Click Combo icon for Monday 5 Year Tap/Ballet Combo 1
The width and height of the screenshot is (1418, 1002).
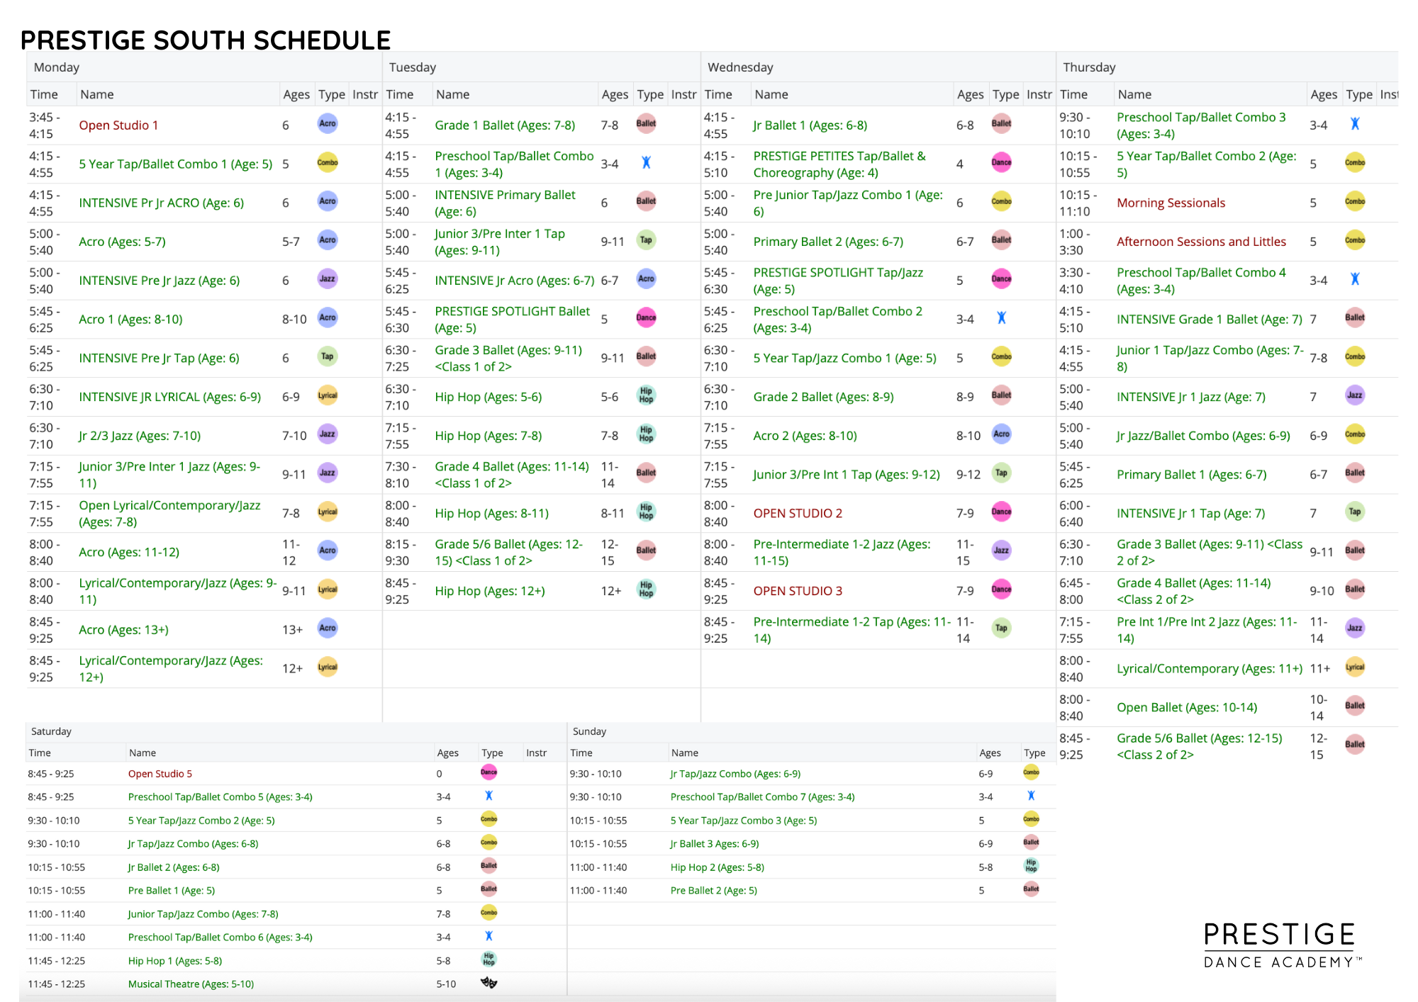click(328, 162)
